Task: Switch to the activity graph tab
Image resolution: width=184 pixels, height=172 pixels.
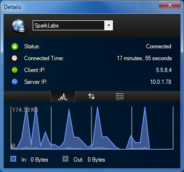Action: pyautogui.click(x=63, y=96)
